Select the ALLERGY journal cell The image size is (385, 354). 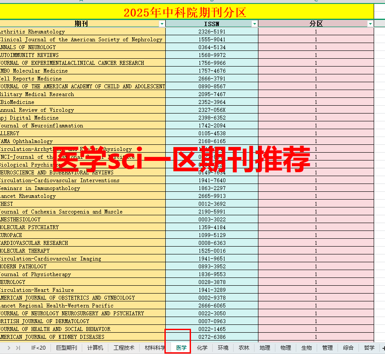(x=83, y=134)
